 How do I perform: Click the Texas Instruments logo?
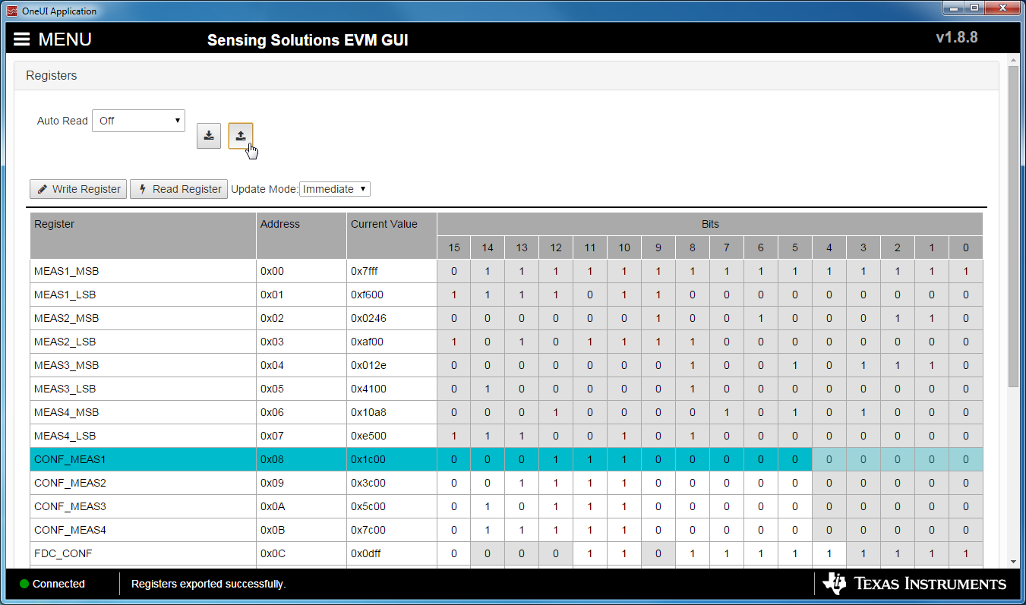click(x=915, y=584)
